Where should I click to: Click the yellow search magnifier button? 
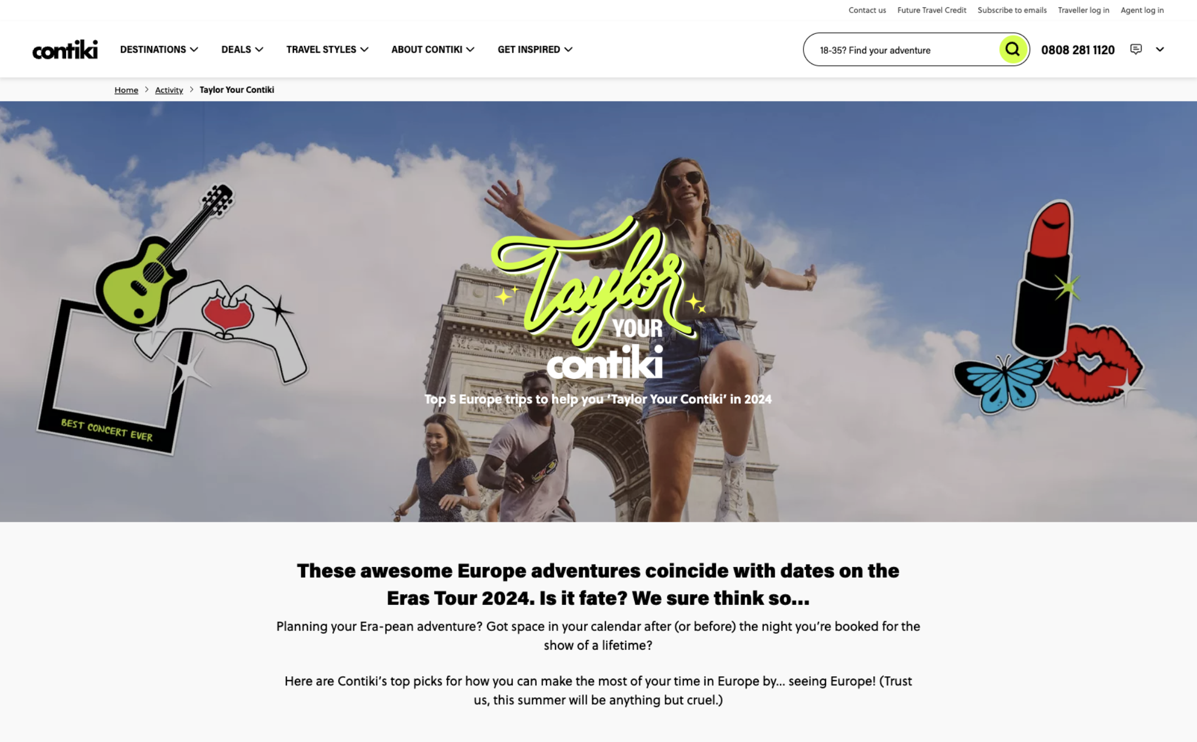1012,50
